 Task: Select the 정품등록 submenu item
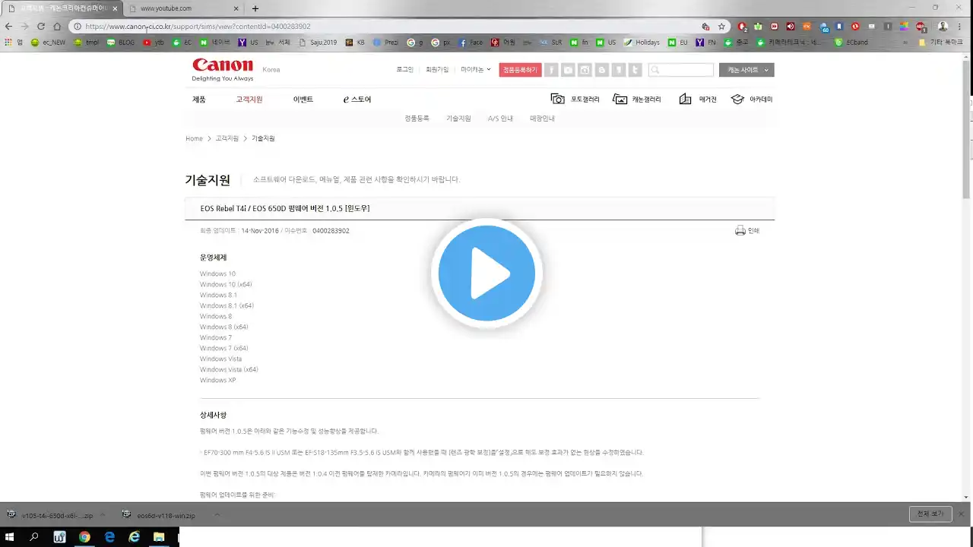[417, 119]
